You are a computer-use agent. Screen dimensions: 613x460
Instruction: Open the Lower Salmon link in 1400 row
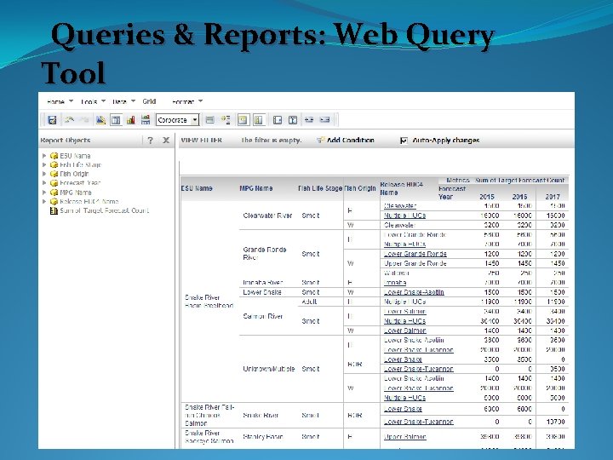coord(405,331)
